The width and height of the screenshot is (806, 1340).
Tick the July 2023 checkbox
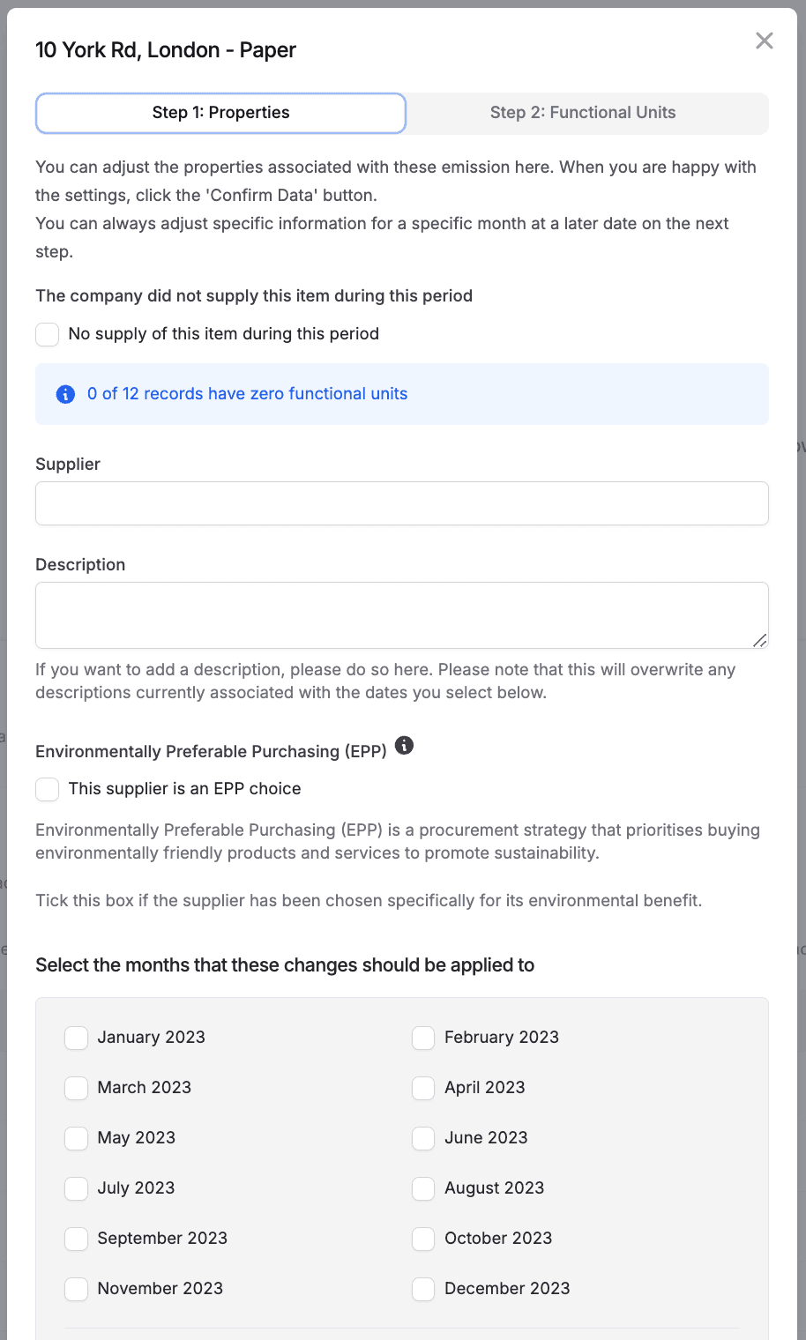(77, 1188)
